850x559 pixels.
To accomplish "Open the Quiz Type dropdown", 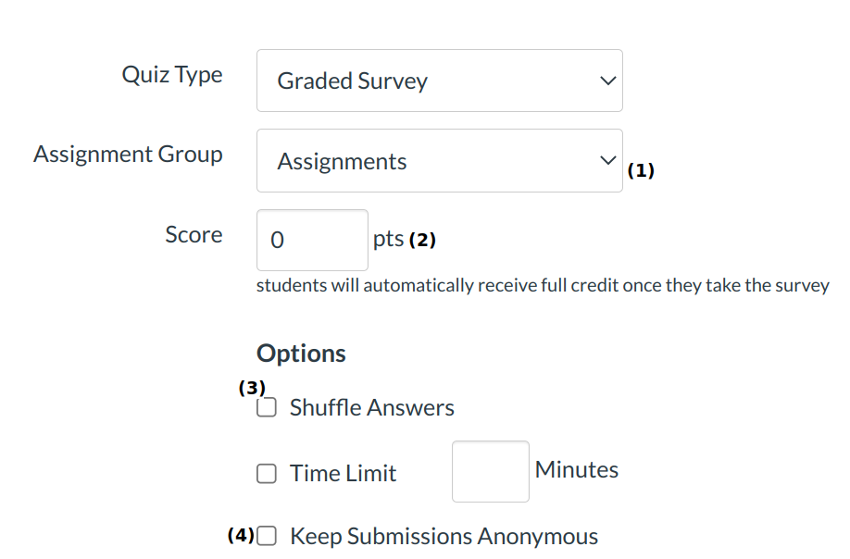I will [x=439, y=81].
